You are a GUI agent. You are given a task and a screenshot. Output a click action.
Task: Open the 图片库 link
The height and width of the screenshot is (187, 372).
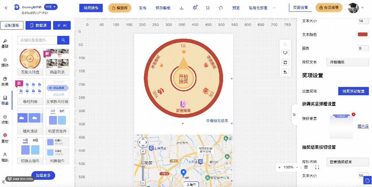tap(363, 127)
